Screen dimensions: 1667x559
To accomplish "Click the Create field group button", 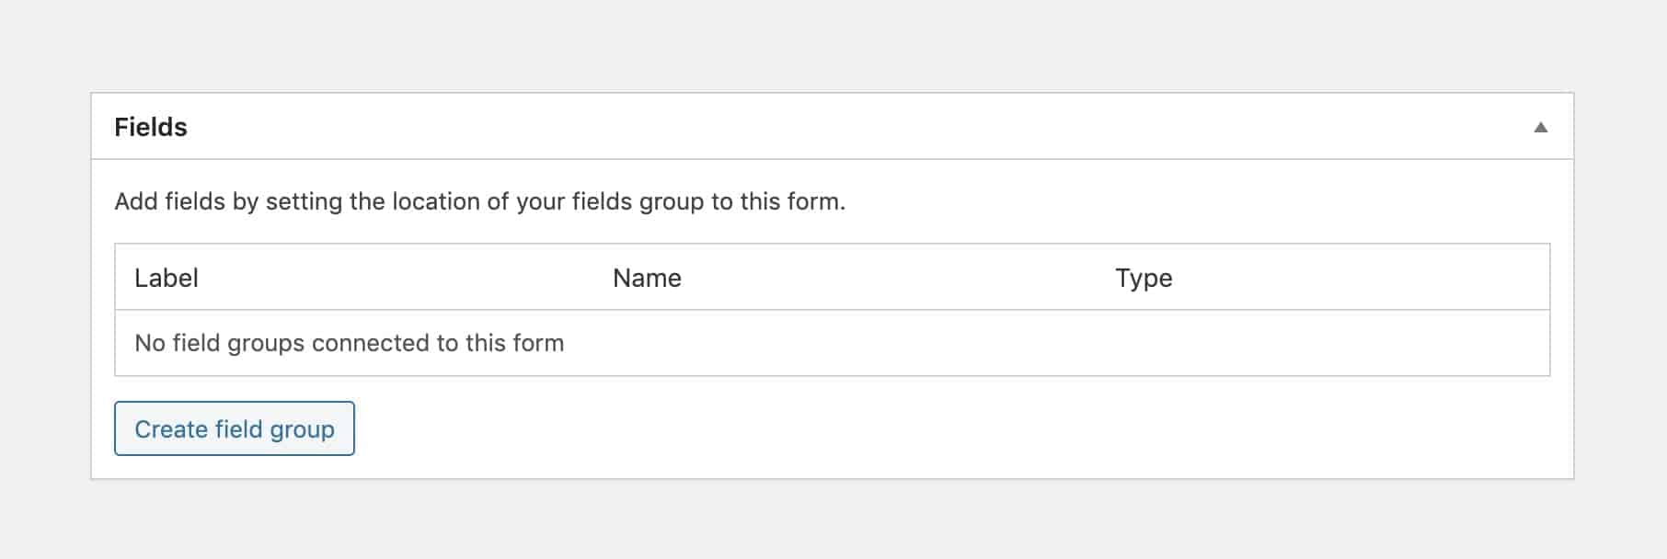I will (234, 428).
